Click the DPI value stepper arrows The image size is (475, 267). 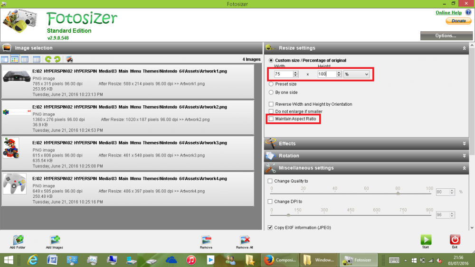(452, 215)
